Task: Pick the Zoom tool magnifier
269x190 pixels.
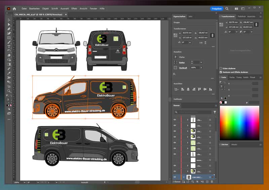Action: [9, 91]
